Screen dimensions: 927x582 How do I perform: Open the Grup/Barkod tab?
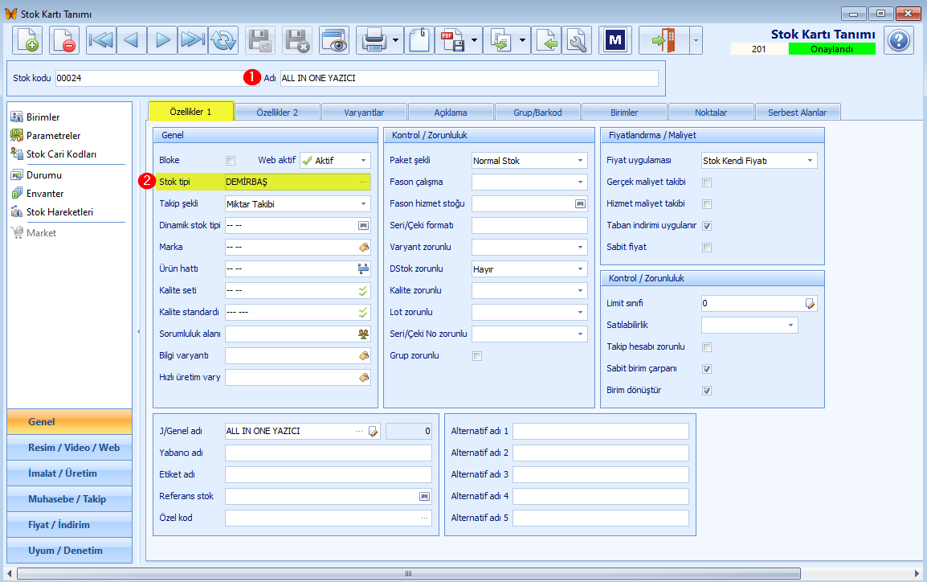point(537,113)
